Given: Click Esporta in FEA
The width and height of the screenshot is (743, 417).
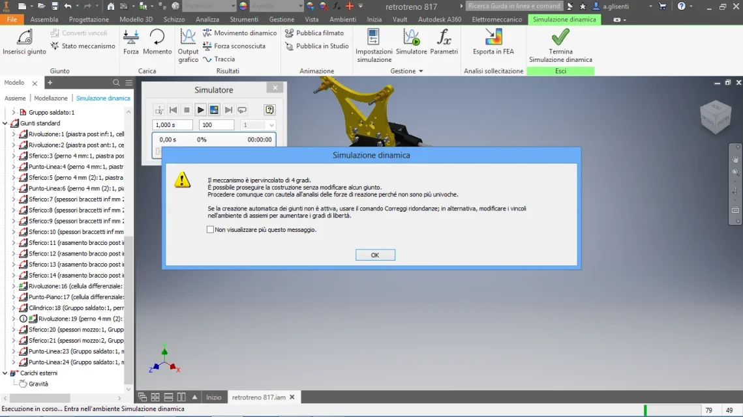Looking at the screenshot, I should [x=493, y=42].
